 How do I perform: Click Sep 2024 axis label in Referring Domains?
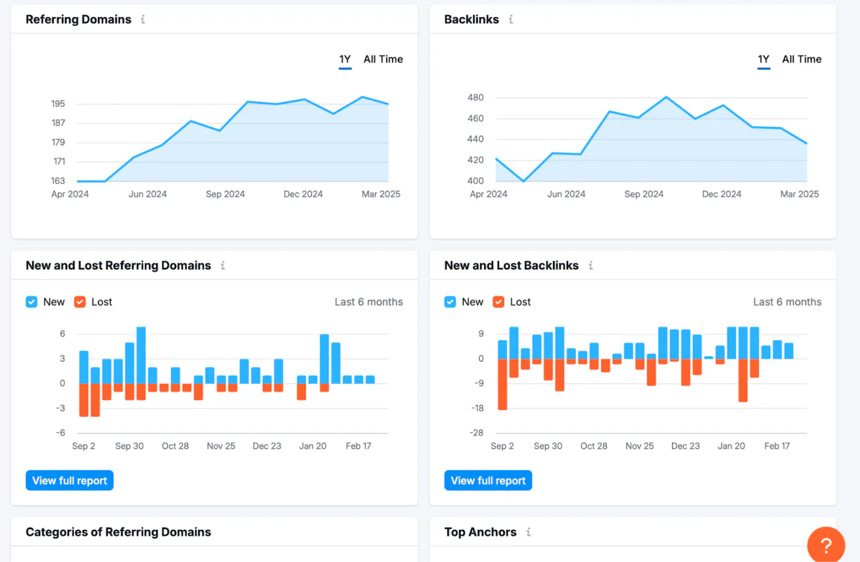pyautogui.click(x=225, y=194)
